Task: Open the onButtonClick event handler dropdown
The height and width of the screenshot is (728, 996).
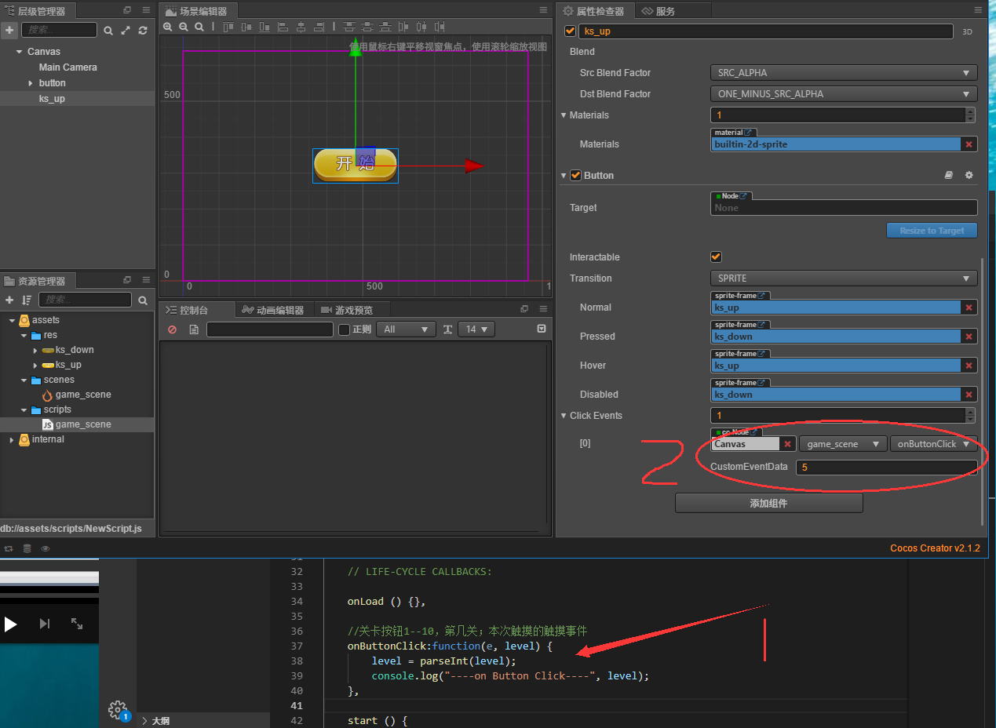Action: point(933,443)
